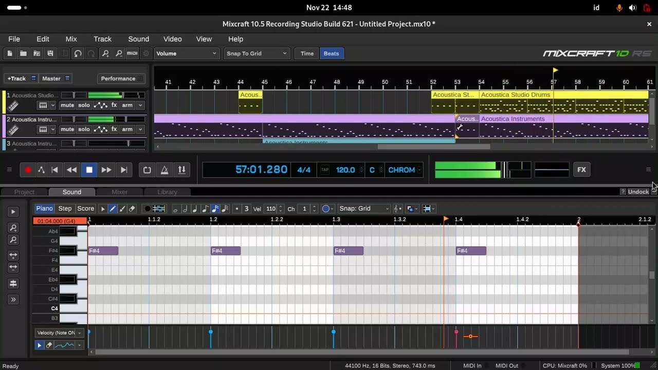Open the File menu

point(14,39)
